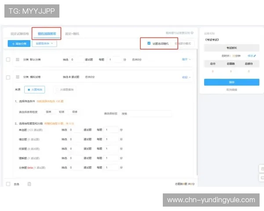264x211 pixels.
Task: Click the question-total summary at list bottom
Action: coord(185,184)
